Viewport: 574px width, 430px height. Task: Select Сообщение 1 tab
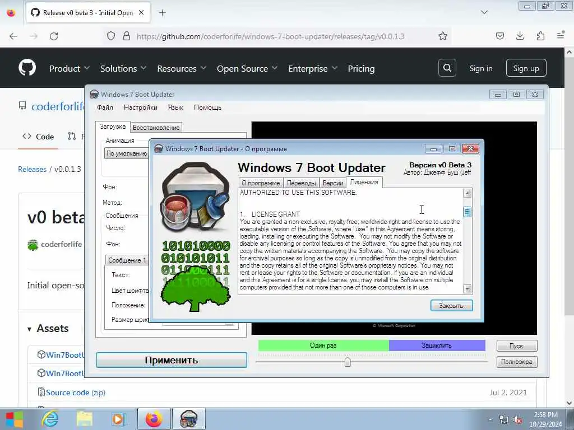coord(127,260)
